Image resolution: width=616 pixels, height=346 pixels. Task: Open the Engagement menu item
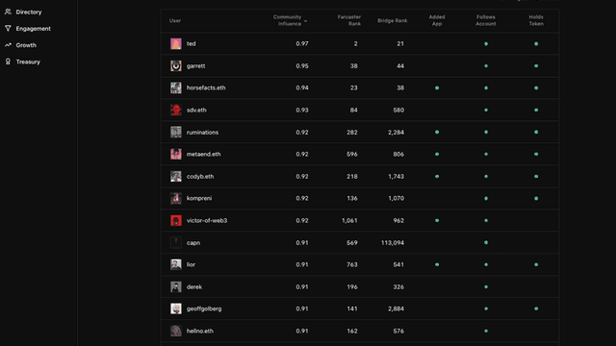point(33,28)
